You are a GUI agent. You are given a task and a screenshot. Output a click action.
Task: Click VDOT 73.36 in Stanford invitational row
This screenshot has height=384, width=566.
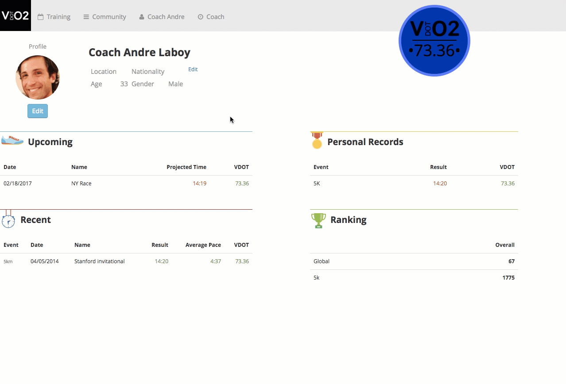(242, 261)
